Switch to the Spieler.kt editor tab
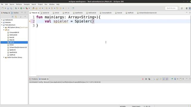Screen dimensions: 191x107 [x=46, y=13]
